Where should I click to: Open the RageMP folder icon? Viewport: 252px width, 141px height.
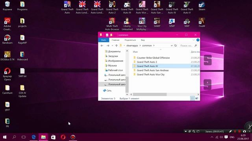22,39
